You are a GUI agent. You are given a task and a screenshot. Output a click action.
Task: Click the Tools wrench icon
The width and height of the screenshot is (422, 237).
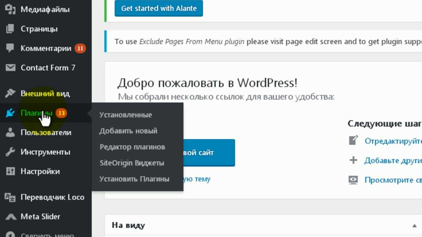[x=10, y=152]
